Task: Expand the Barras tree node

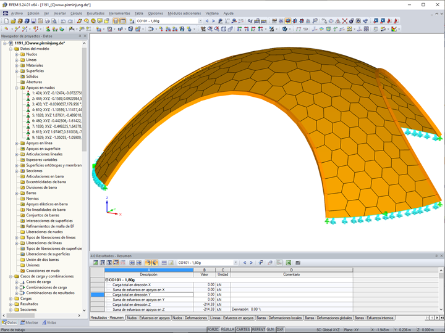Action: tap(17, 193)
